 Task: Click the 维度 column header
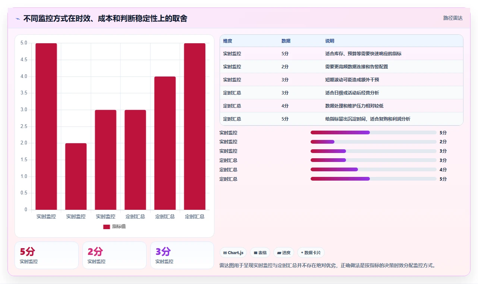227,41
